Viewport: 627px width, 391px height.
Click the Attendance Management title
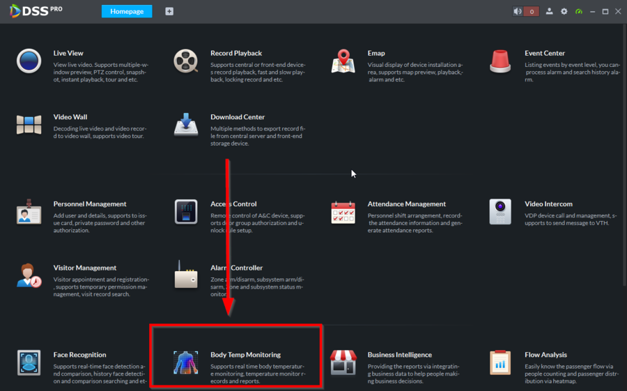(407, 204)
